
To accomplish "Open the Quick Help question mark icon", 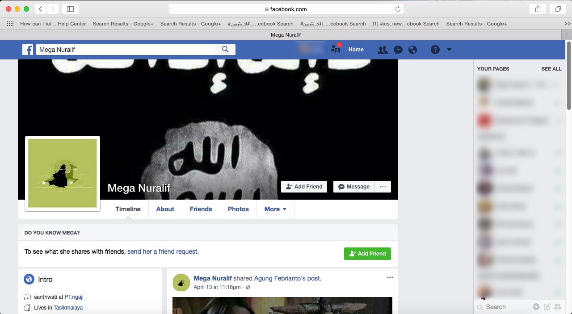I will (x=435, y=50).
